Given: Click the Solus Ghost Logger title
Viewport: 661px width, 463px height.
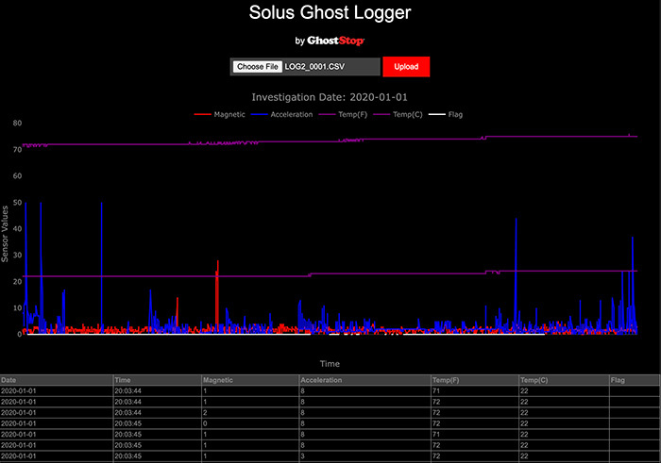Looking at the screenshot, I should 330,12.
